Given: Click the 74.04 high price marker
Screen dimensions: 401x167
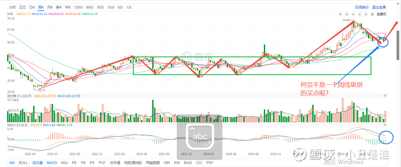Looking at the screenshot, I should (346, 20).
